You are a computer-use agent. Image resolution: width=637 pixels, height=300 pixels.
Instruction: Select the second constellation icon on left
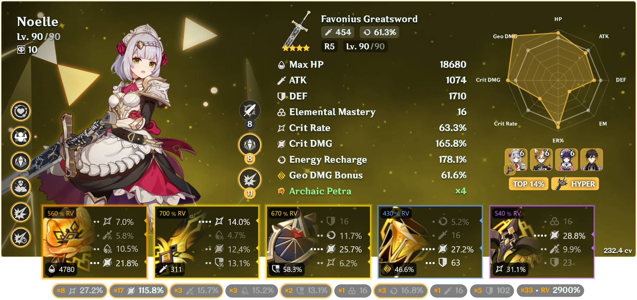(x=21, y=137)
